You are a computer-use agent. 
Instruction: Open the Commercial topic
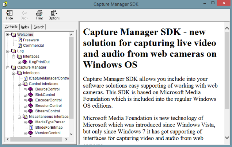pos(34,46)
